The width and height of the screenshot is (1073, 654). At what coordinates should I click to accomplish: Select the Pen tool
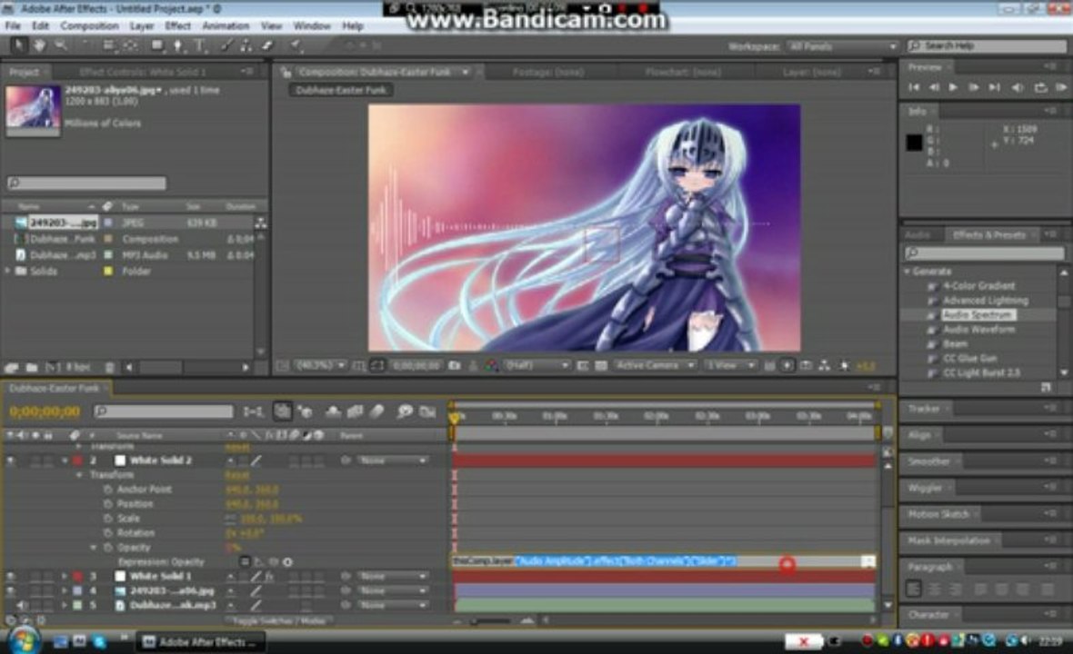178,45
